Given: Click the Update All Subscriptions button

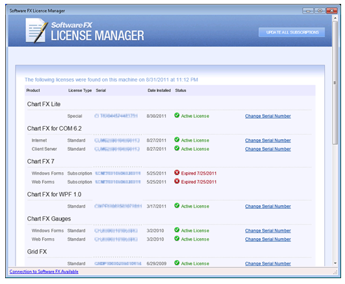Looking at the screenshot, I should pos(291,32).
